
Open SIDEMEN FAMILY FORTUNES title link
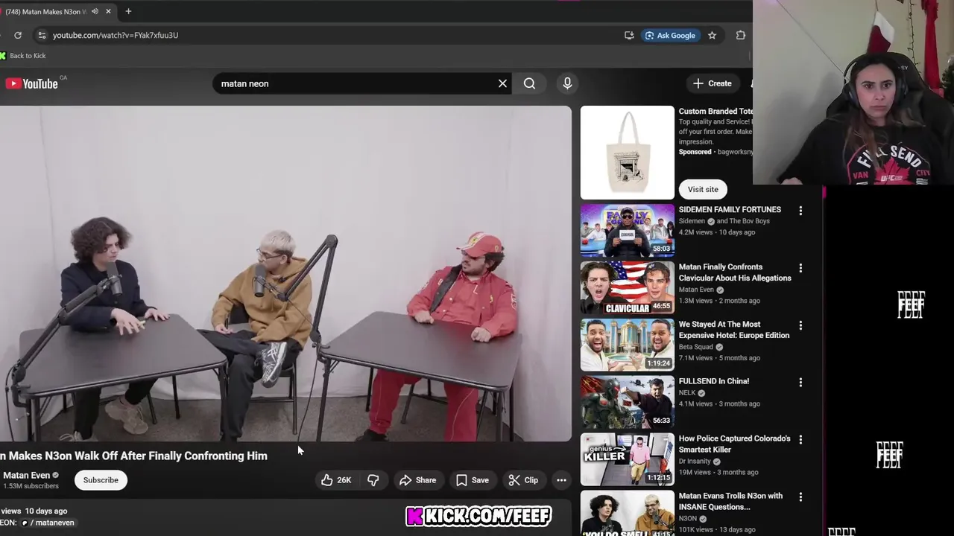pos(730,209)
